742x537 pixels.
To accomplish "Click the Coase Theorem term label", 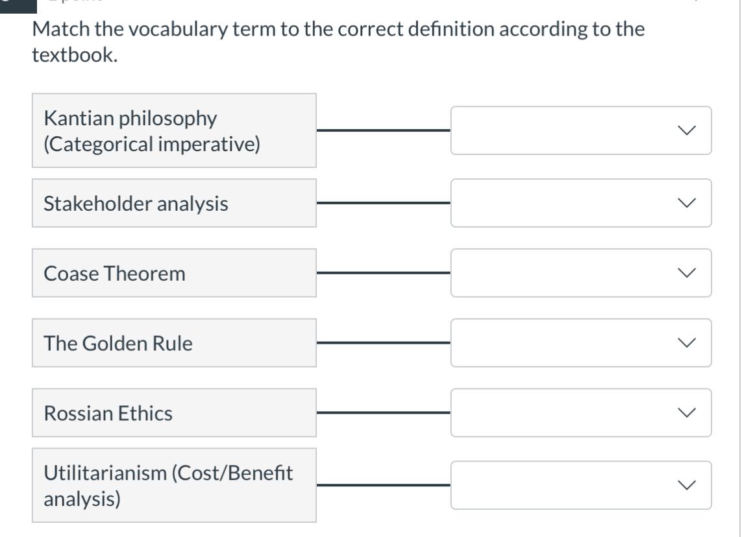I will point(115,274).
